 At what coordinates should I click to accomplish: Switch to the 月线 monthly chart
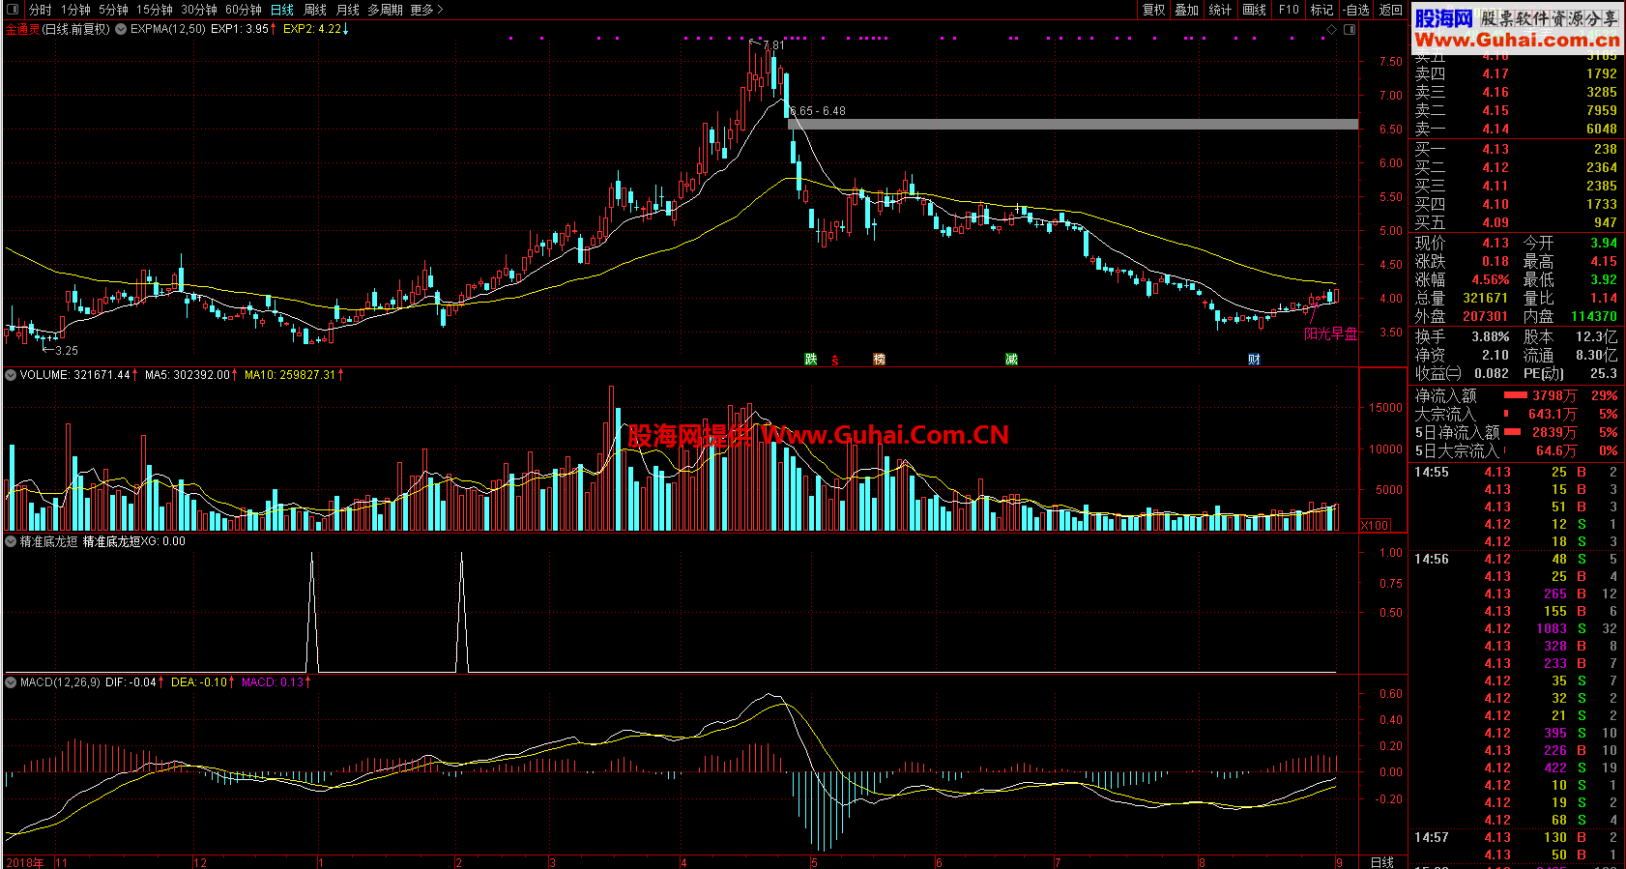347,10
